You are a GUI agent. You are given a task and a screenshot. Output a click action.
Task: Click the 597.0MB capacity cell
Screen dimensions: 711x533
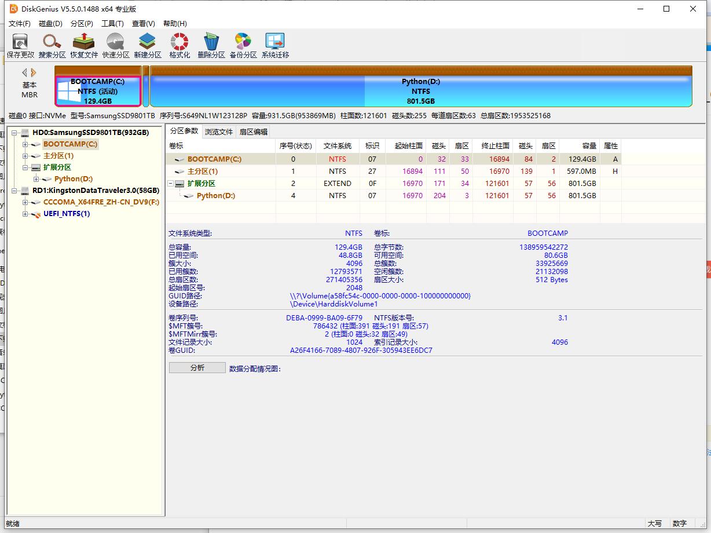tap(582, 171)
